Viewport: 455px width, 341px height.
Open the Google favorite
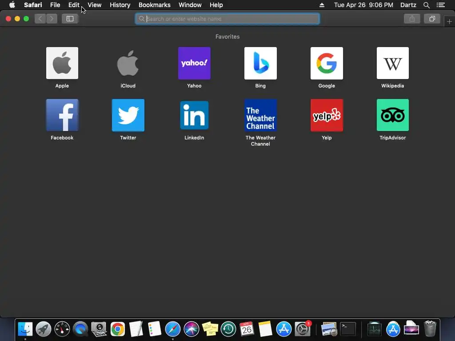click(327, 63)
